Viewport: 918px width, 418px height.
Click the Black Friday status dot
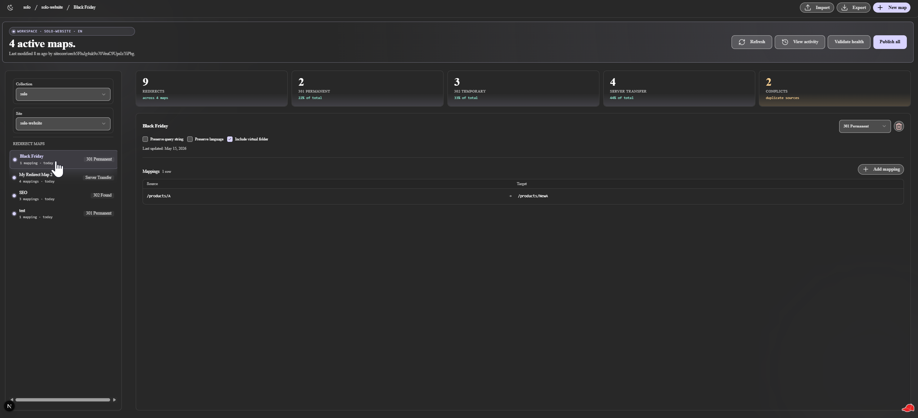(x=15, y=159)
